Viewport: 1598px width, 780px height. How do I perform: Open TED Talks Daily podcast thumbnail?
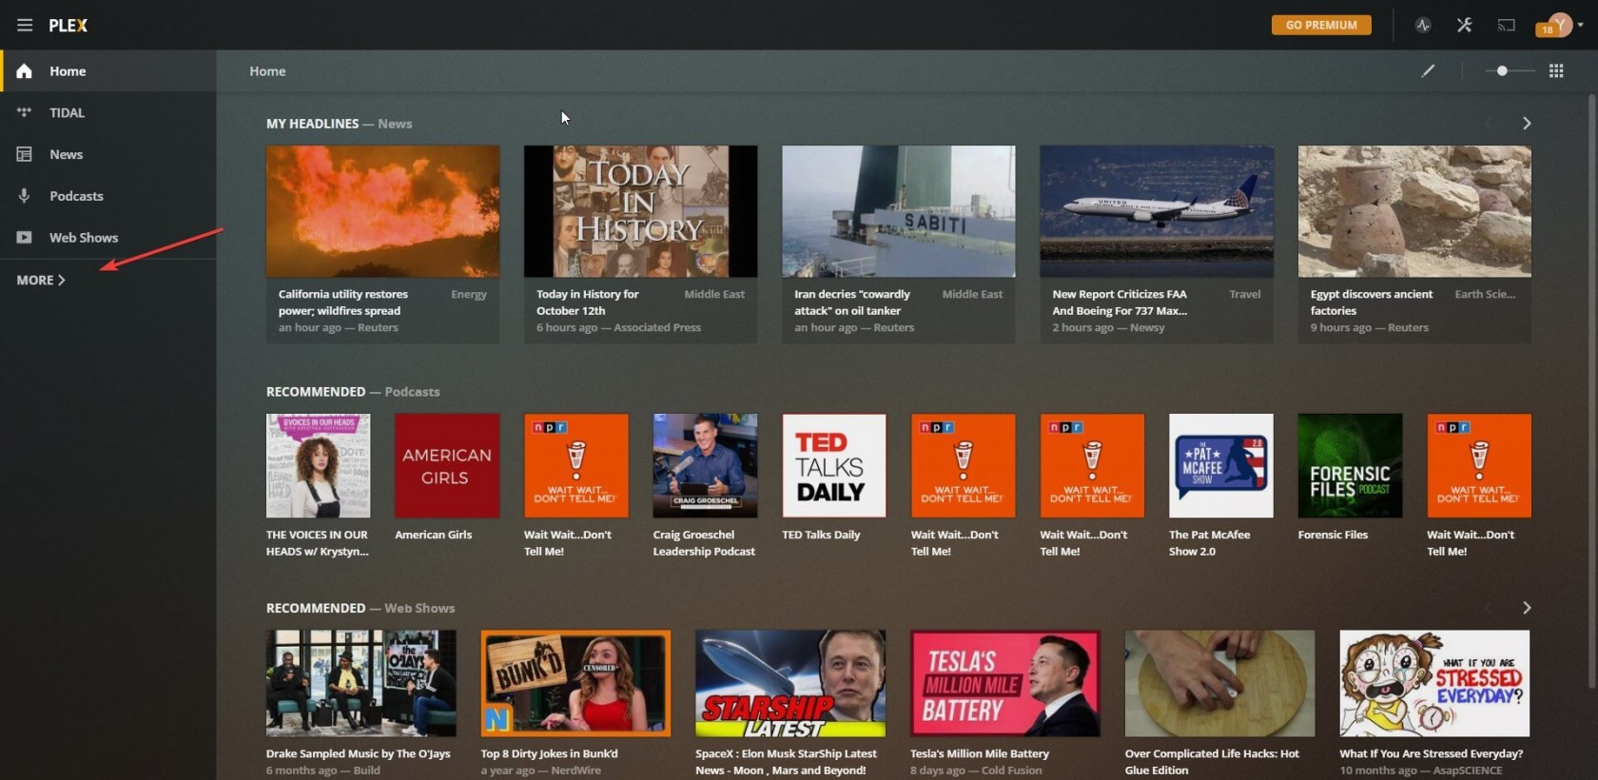click(833, 466)
